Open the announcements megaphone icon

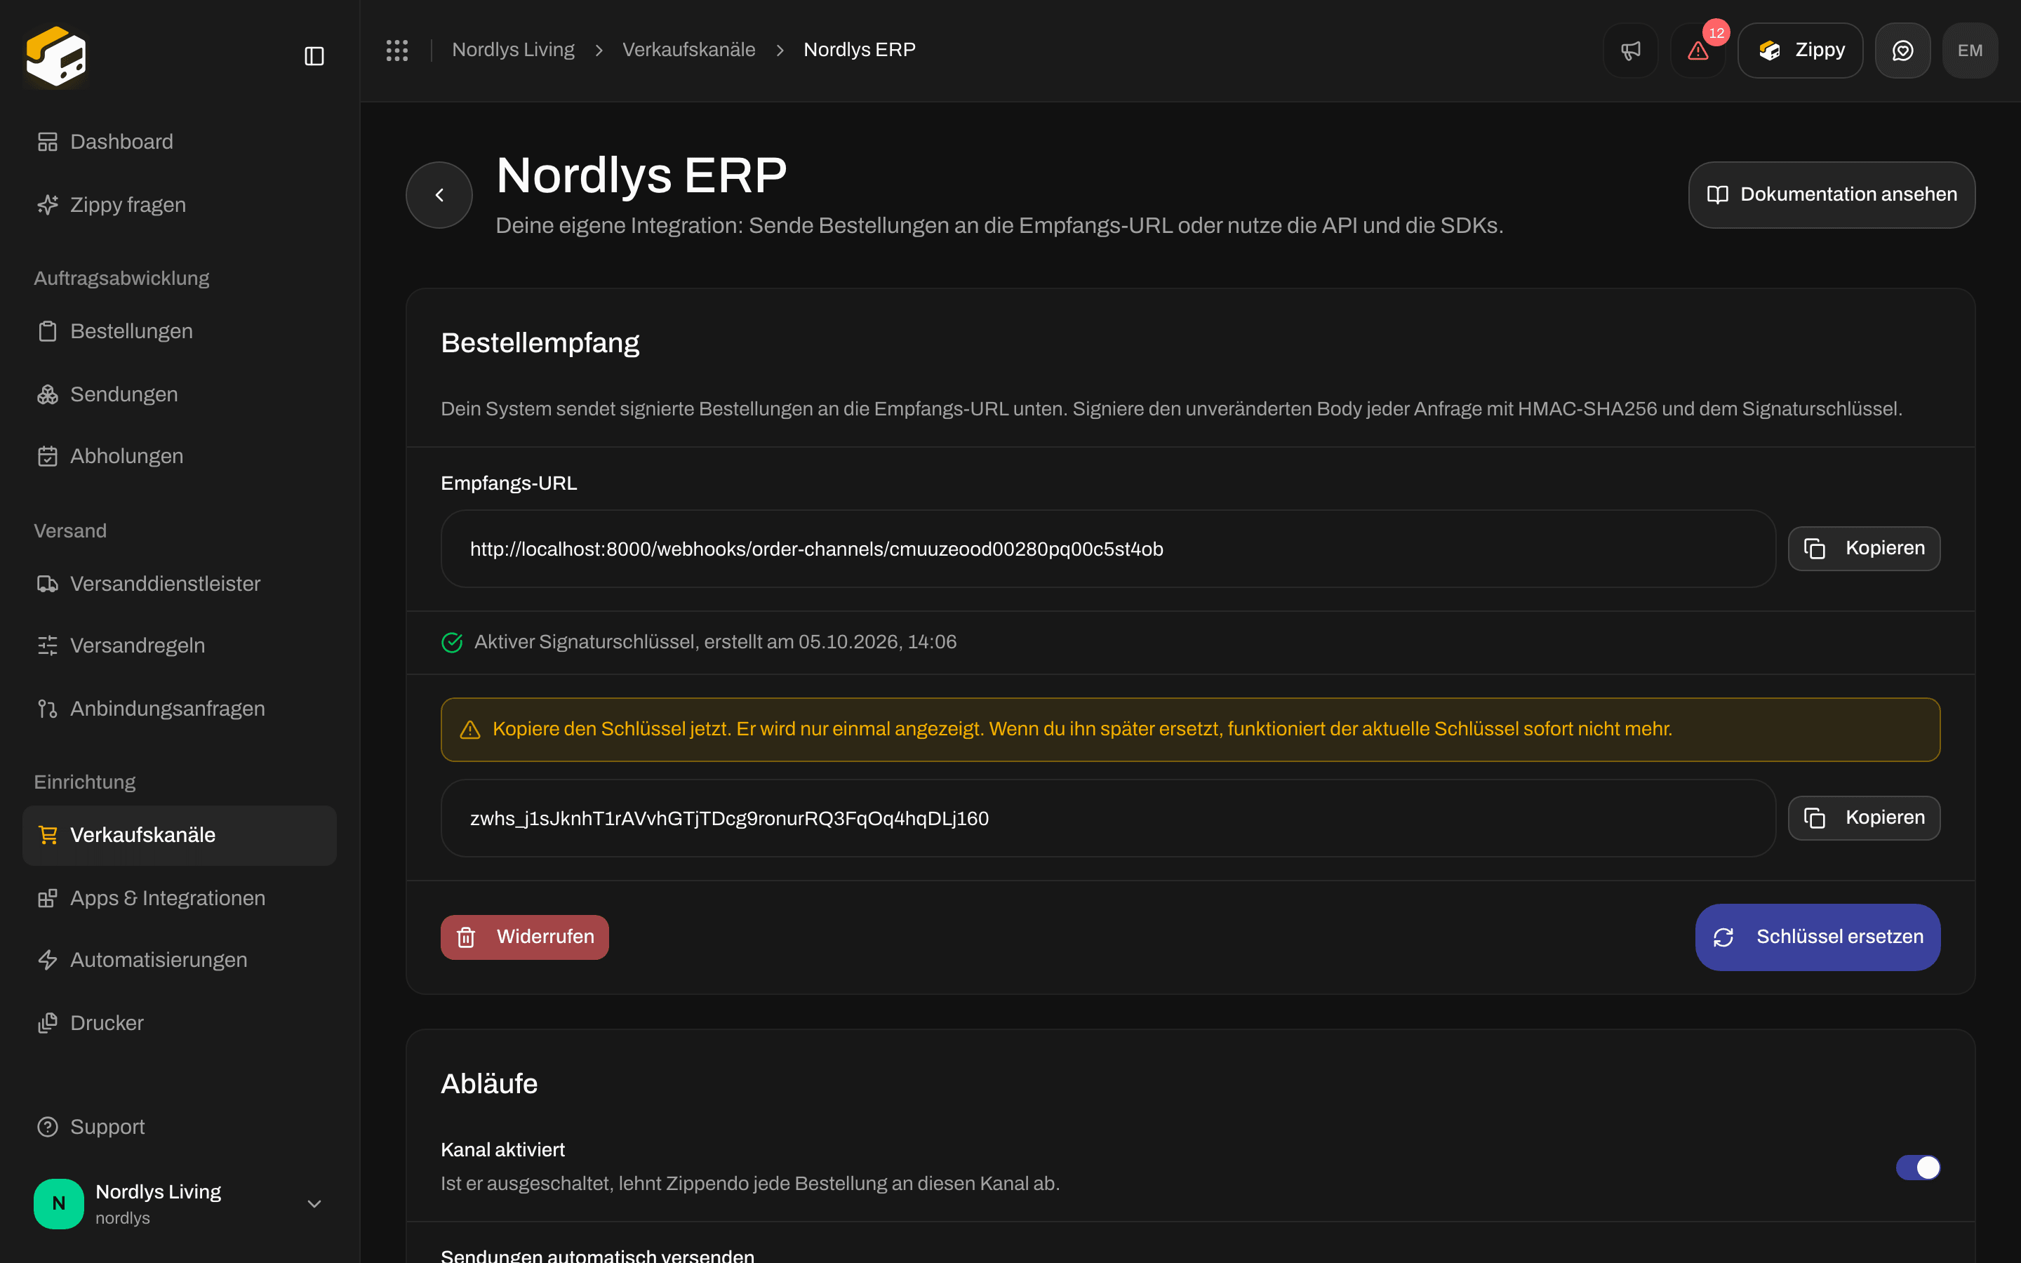point(1630,50)
